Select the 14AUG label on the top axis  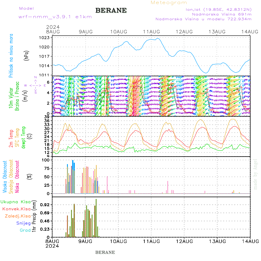250,32
